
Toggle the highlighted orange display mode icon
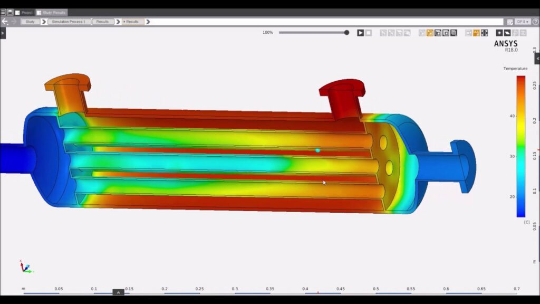(430, 33)
